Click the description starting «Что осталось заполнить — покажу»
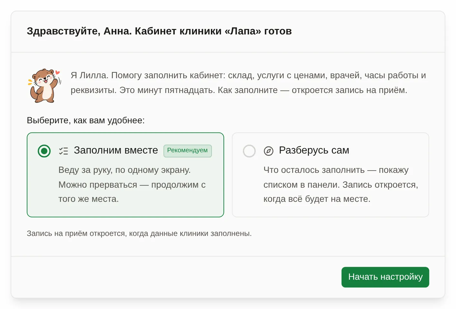This screenshot has width=456, height=309. (x=341, y=184)
